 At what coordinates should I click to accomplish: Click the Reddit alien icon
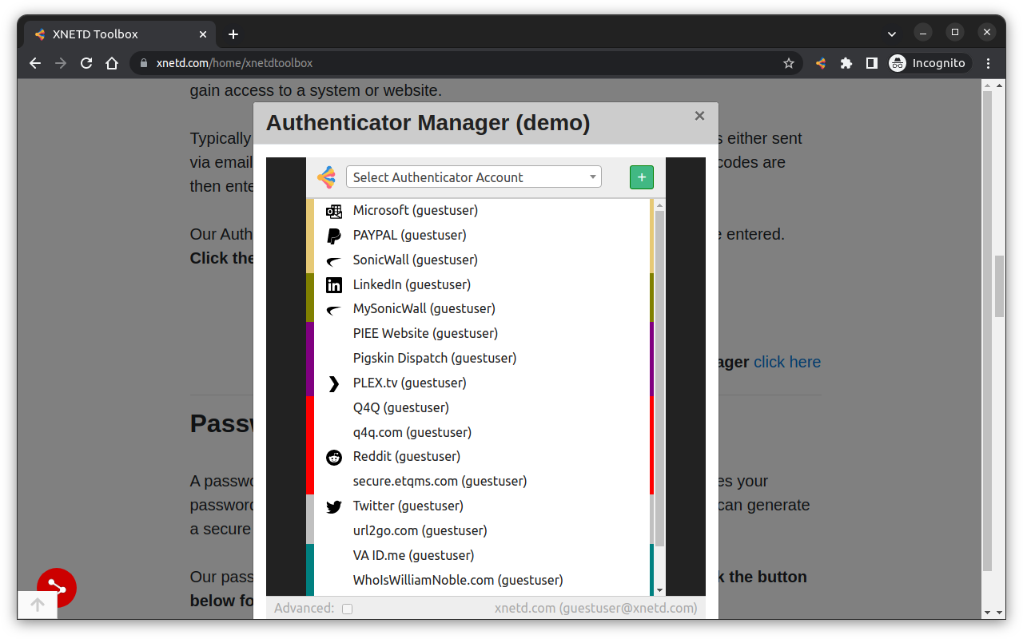point(333,456)
